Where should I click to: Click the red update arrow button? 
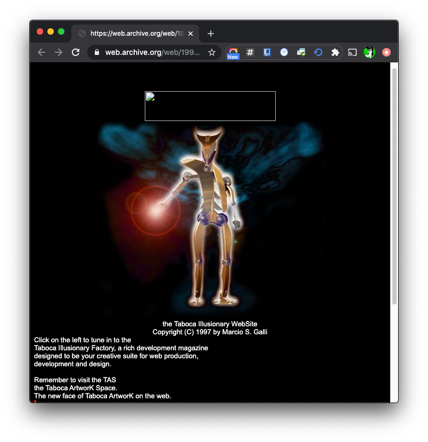[x=386, y=52]
